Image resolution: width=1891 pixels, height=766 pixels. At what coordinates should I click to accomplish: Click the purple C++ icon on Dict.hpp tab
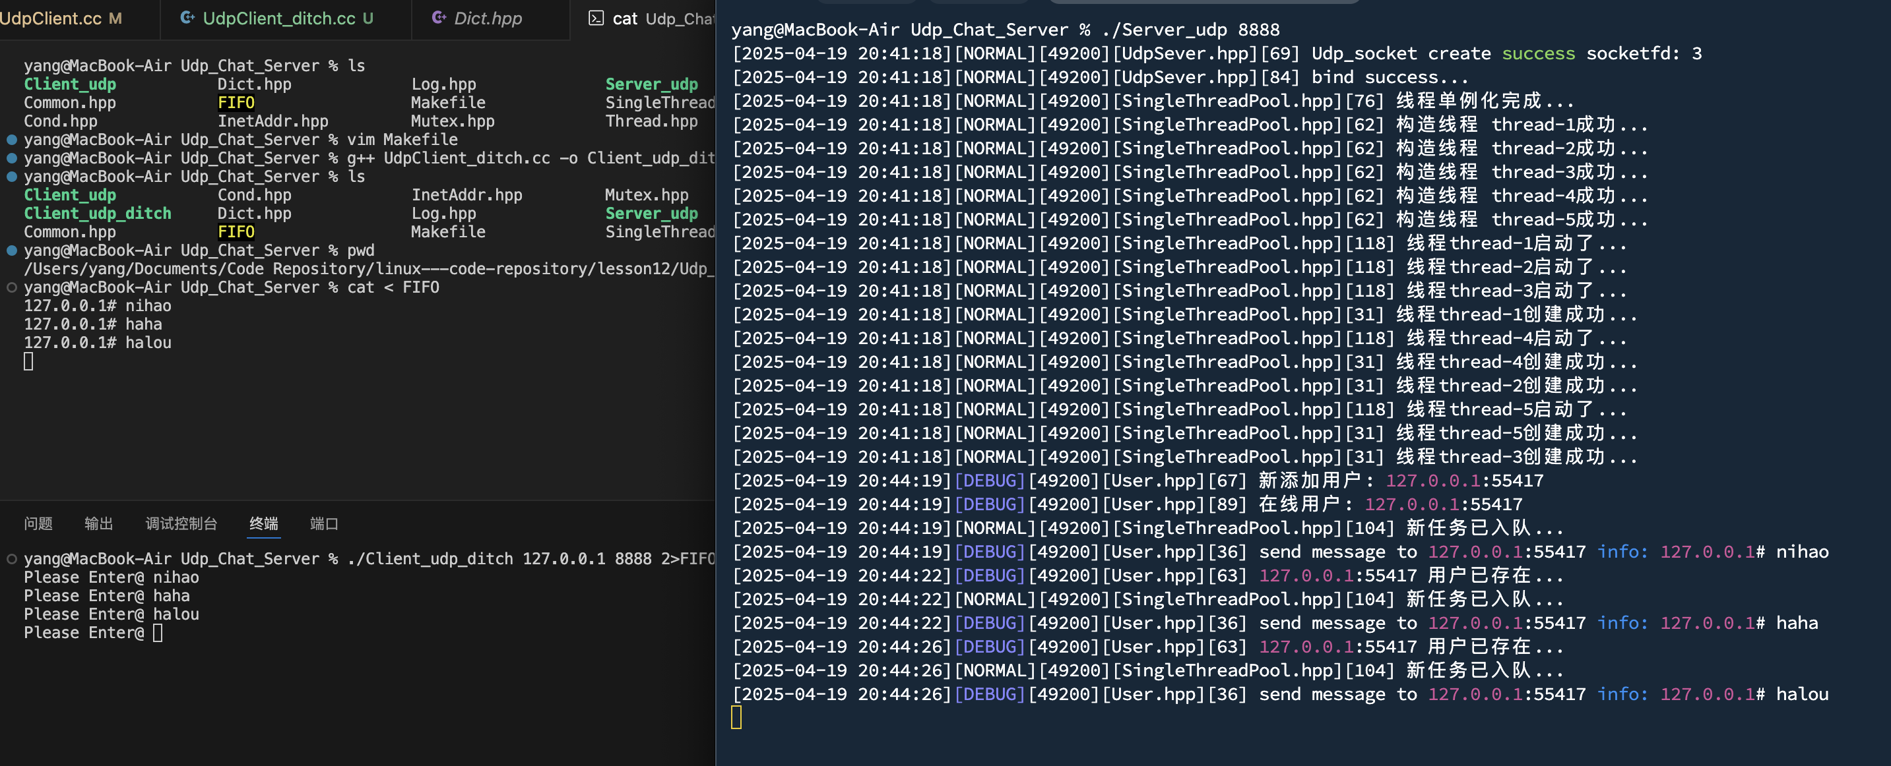[x=438, y=18]
